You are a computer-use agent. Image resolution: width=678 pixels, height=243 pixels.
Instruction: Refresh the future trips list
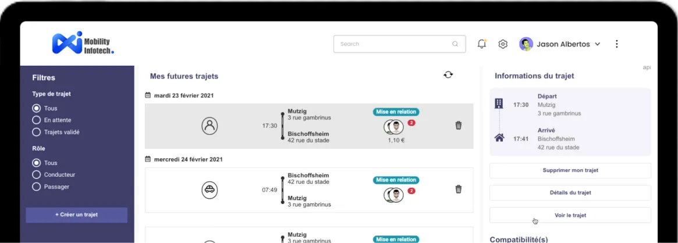(448, 74)
